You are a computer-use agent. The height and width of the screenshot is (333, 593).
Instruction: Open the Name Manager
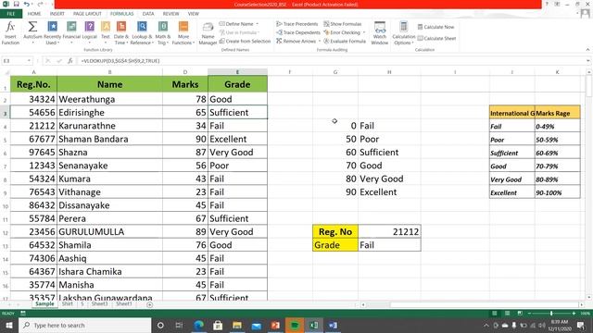click(x=208, y=33)
